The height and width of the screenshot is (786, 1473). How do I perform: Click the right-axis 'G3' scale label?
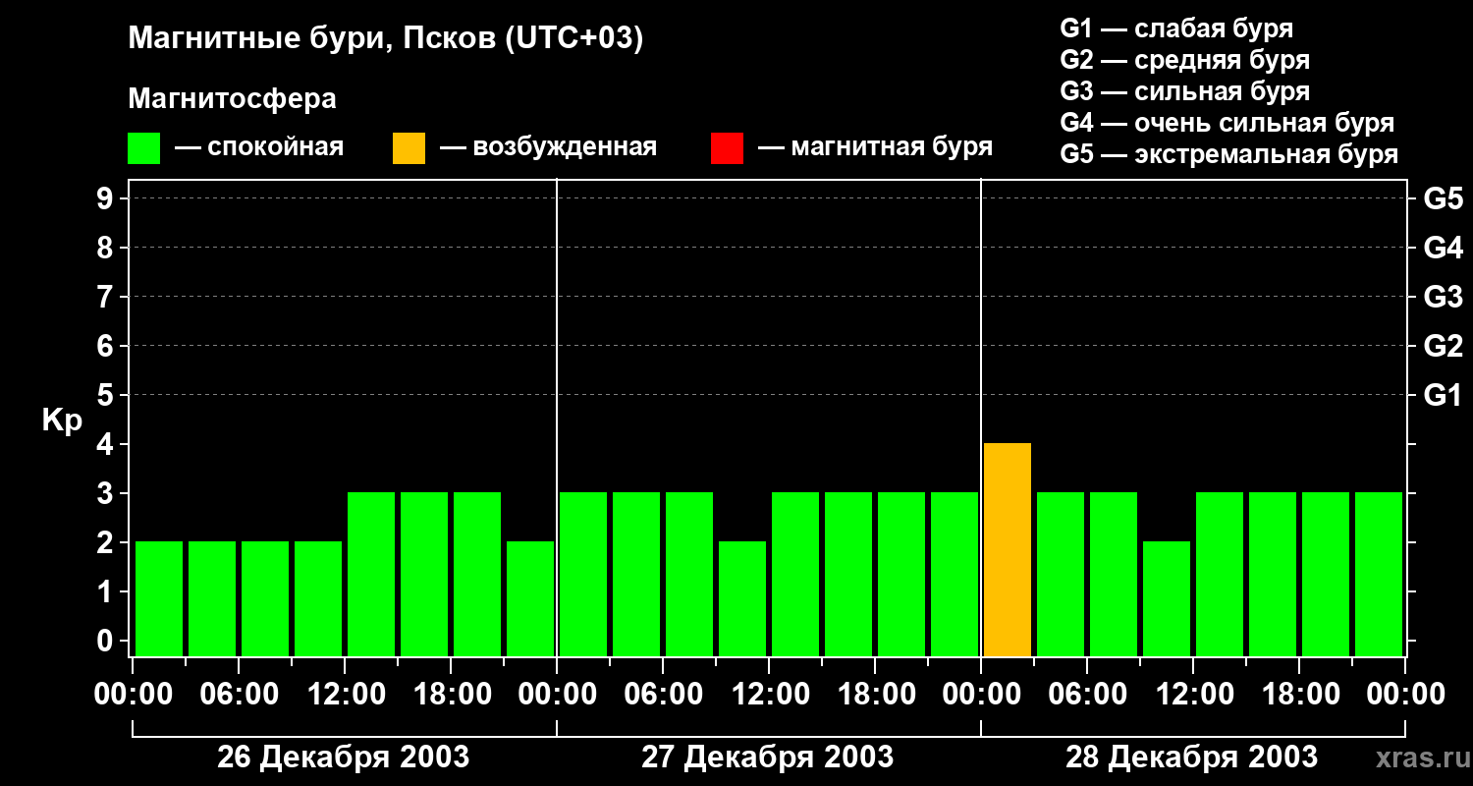click(x=1444, y=297)
